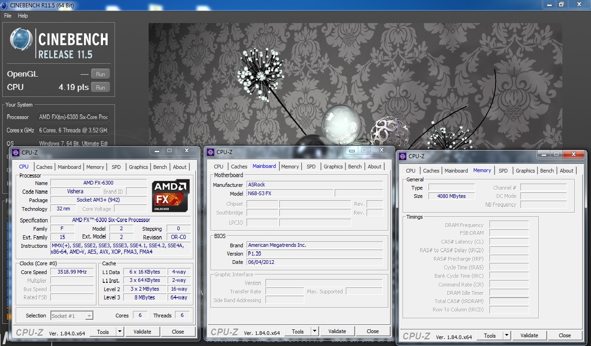The width and height of the screenshot is (591, 346).
Task: Open the File menu in Cinebench
Action: (7, 16)
